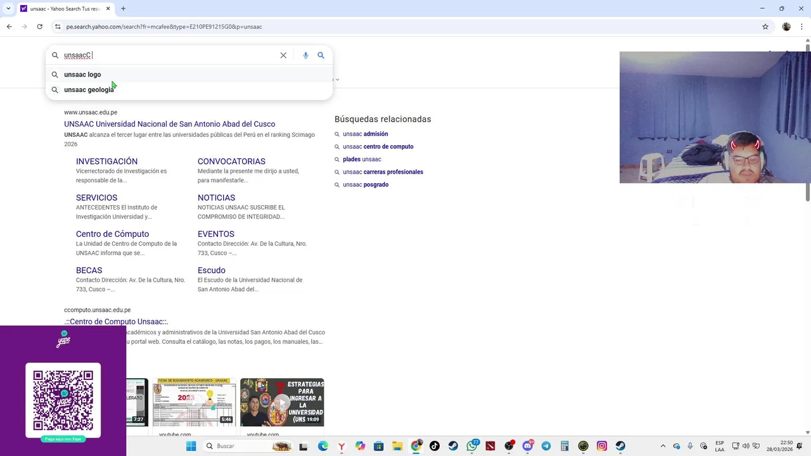Click the volume icon in system tray
This screenshot has height=456, width=811.
745,446
